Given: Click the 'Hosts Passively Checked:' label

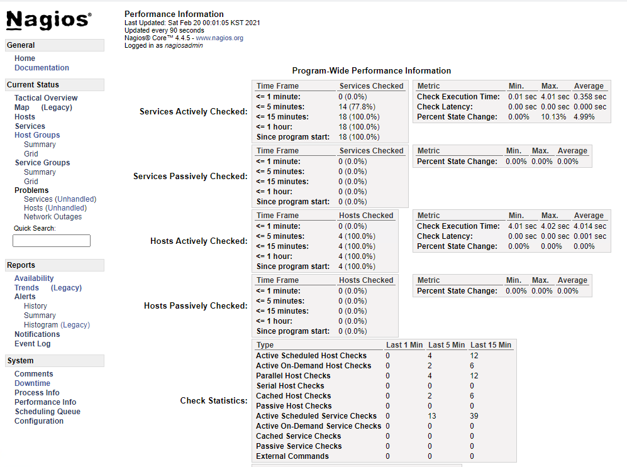Looking at the screenshot, I should tap(196, 306).
